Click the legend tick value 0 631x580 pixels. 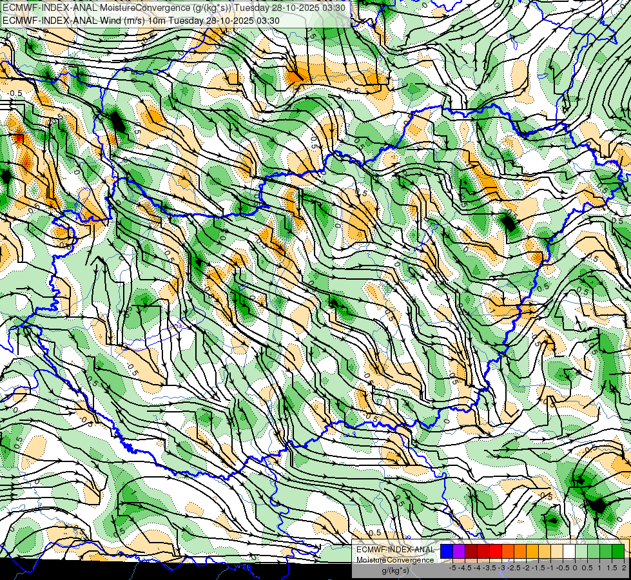point(575,568)
